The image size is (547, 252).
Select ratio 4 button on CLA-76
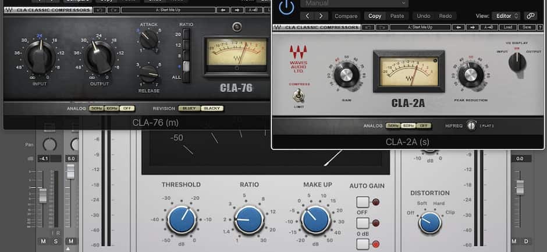[x=186, y=66]
